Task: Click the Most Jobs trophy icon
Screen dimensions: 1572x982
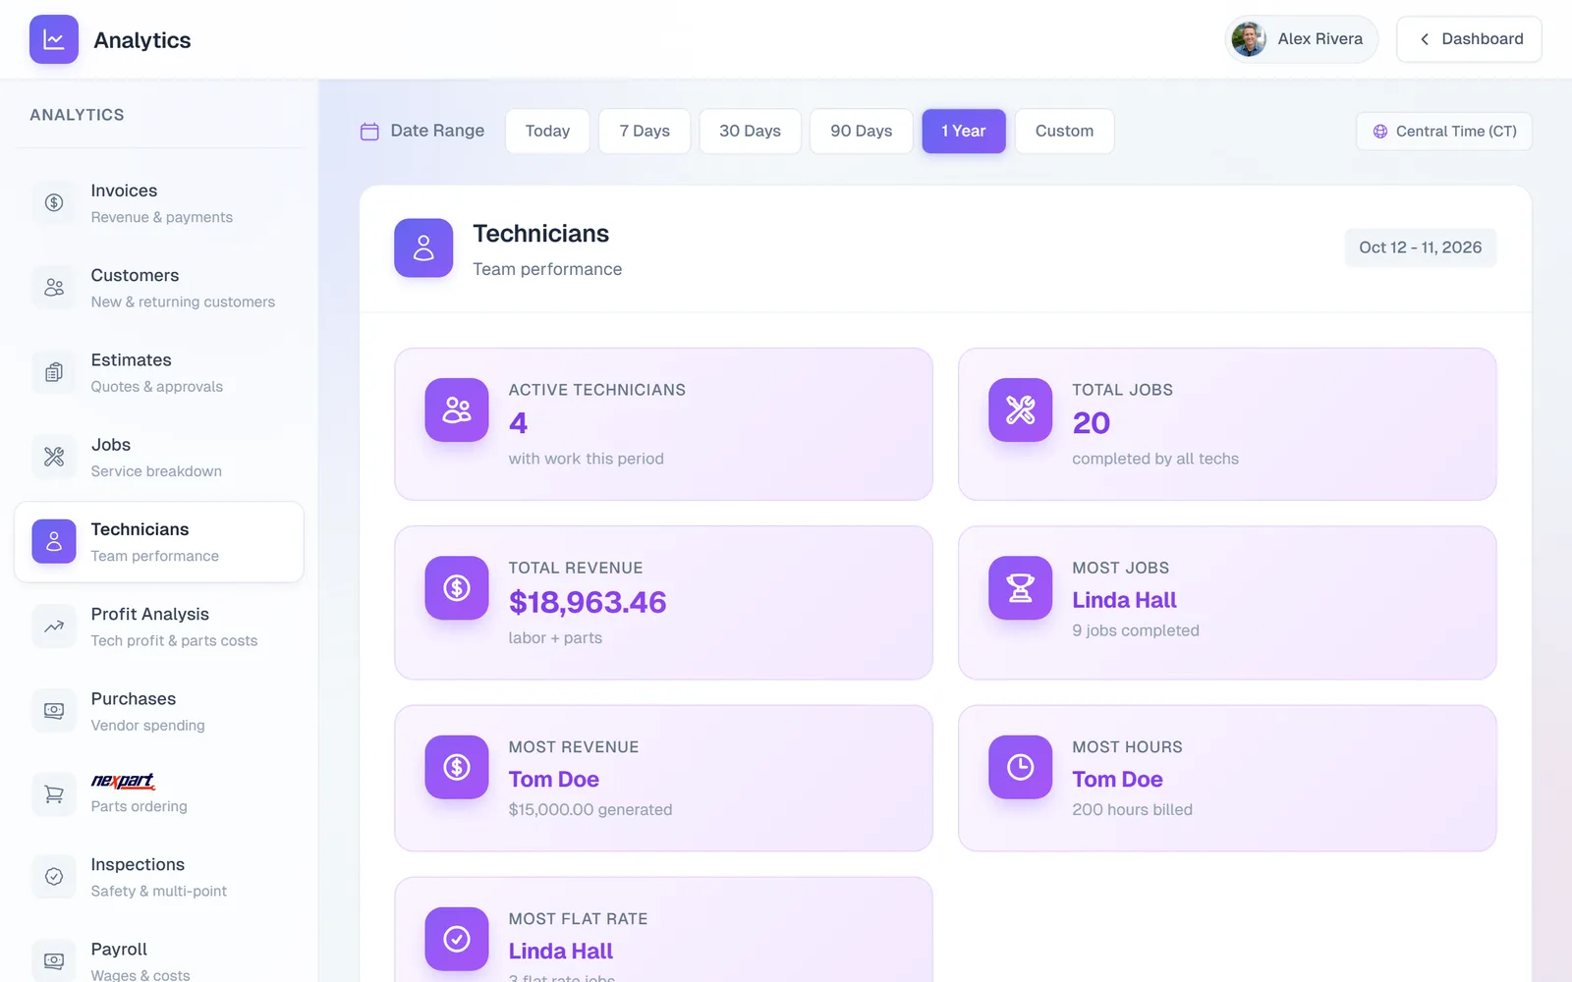Action: click(1021, 588)
